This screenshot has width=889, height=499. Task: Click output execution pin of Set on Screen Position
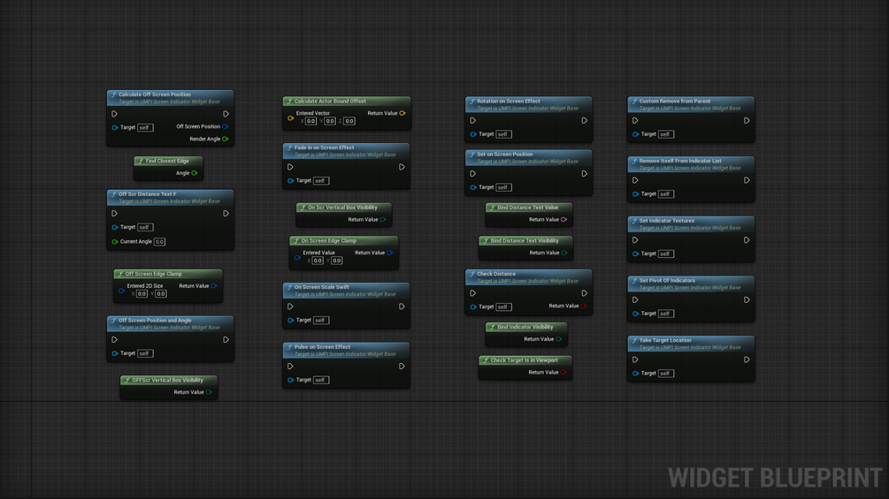click(584, 174)
